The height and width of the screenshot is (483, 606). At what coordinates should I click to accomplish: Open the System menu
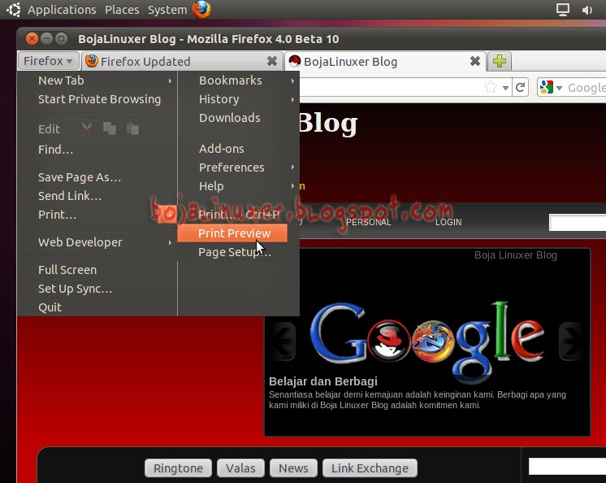point(167,9)
